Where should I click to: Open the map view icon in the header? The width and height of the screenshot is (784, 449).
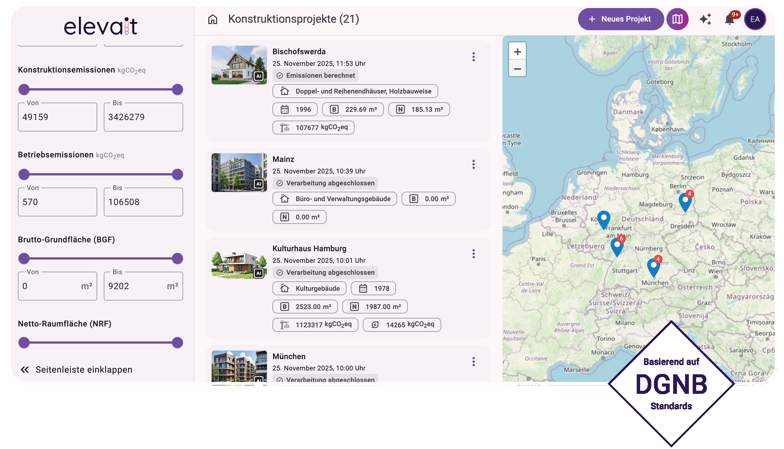pos(677,19)
